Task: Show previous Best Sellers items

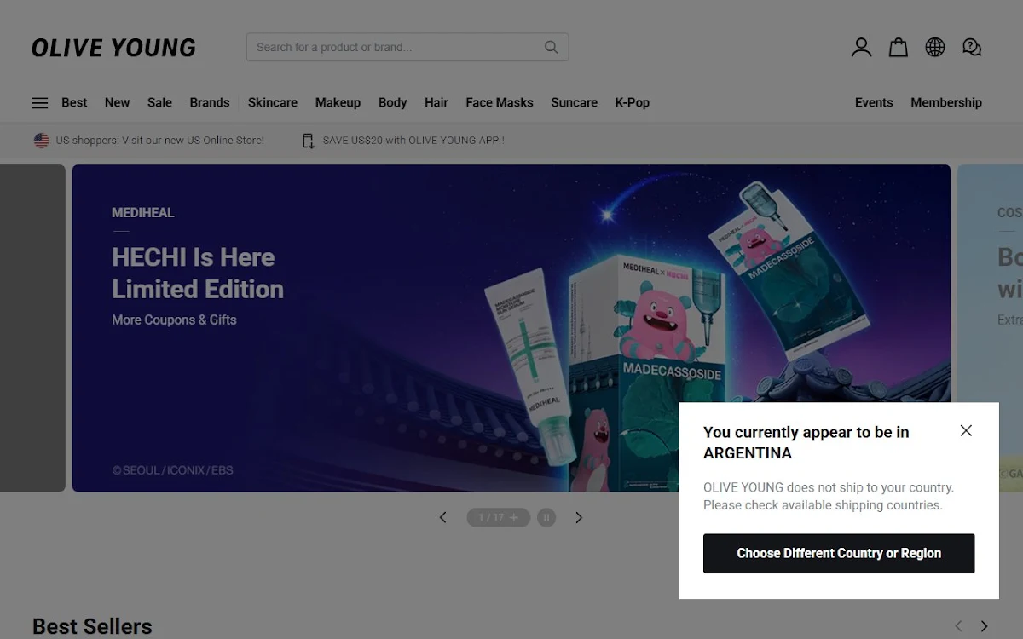Action: click(958, 626)
